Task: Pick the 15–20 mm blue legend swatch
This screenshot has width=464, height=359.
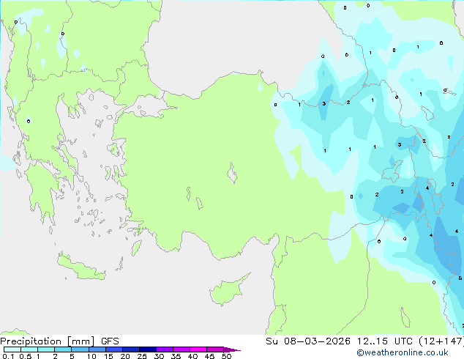Action: pyautogui.click(x=113, y=349)
